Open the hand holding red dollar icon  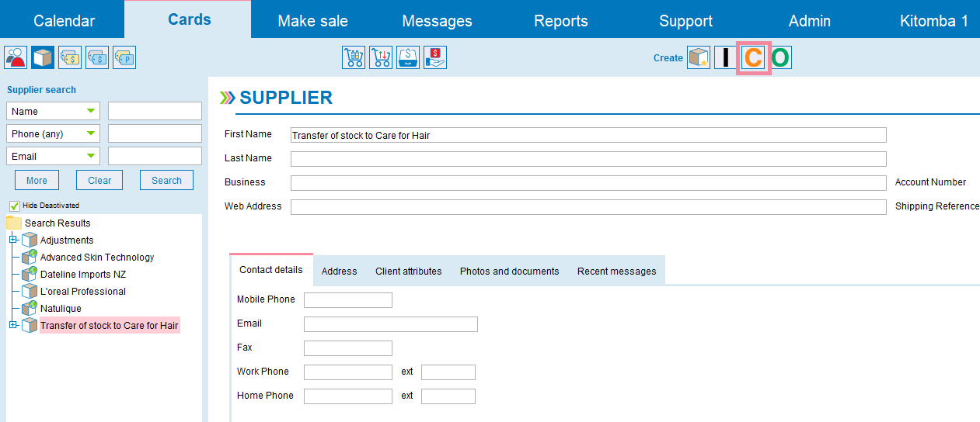coord(435,57)
